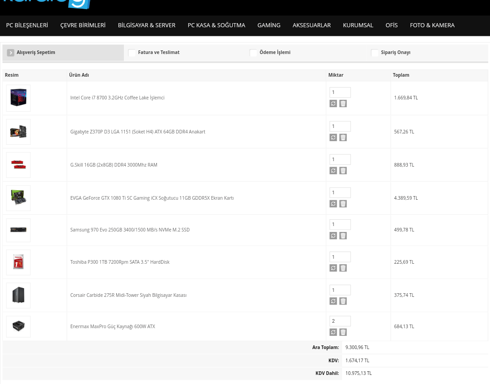Open PC BİLEŞENLERİ menu

pyautogui.click(x=27, y=25)
